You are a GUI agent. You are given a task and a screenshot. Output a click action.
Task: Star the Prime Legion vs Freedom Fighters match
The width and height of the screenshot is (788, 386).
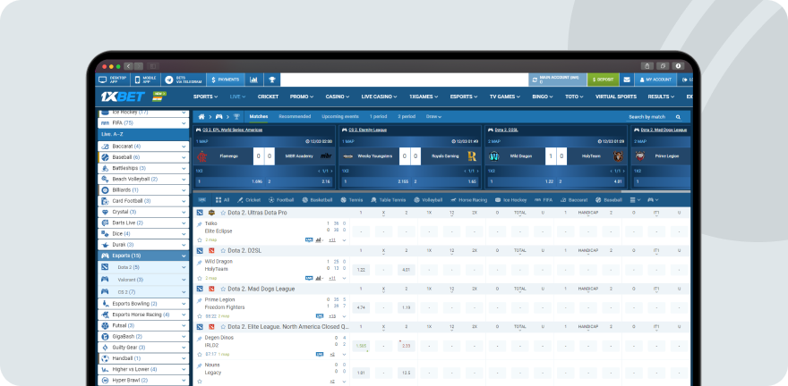(200, 315)
